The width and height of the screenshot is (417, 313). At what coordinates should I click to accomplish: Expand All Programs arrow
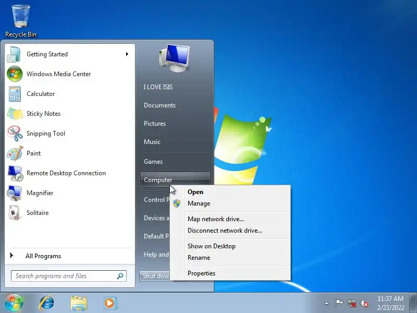11,256
